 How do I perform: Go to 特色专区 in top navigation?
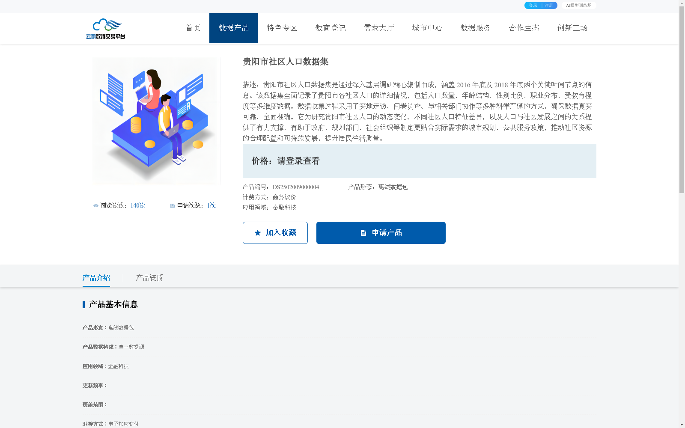[x=282, y=28]
